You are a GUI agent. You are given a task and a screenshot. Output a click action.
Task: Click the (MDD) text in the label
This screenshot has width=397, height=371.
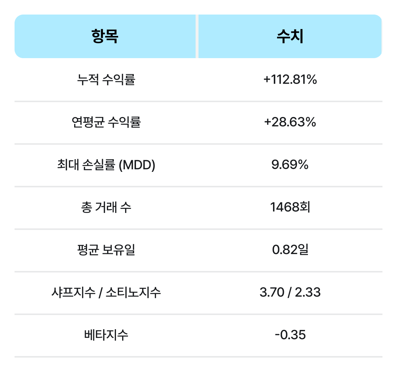pyautogui.click(x=137, y=165)
